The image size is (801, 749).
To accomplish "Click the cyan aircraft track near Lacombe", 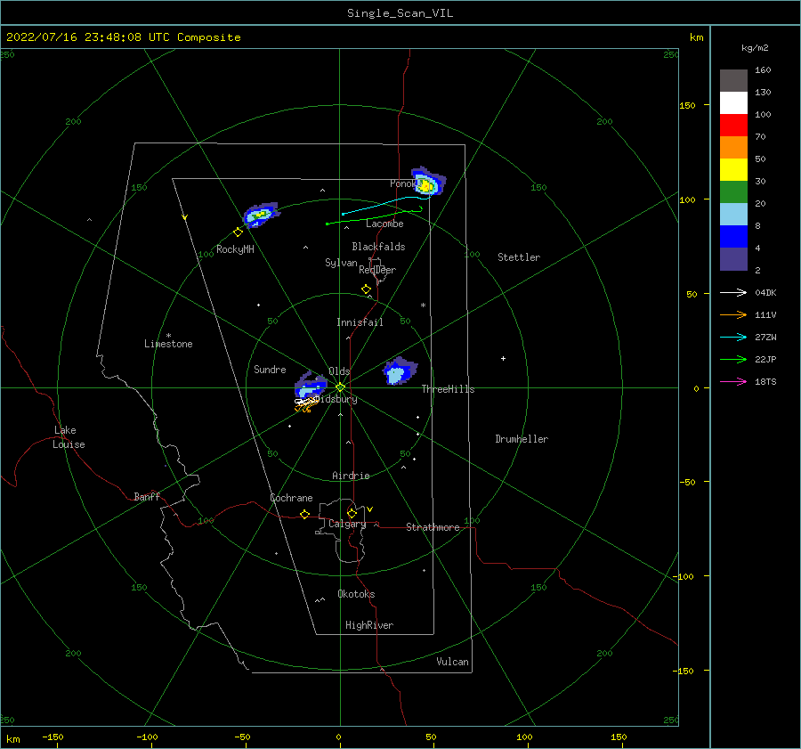I will (385, 205).
